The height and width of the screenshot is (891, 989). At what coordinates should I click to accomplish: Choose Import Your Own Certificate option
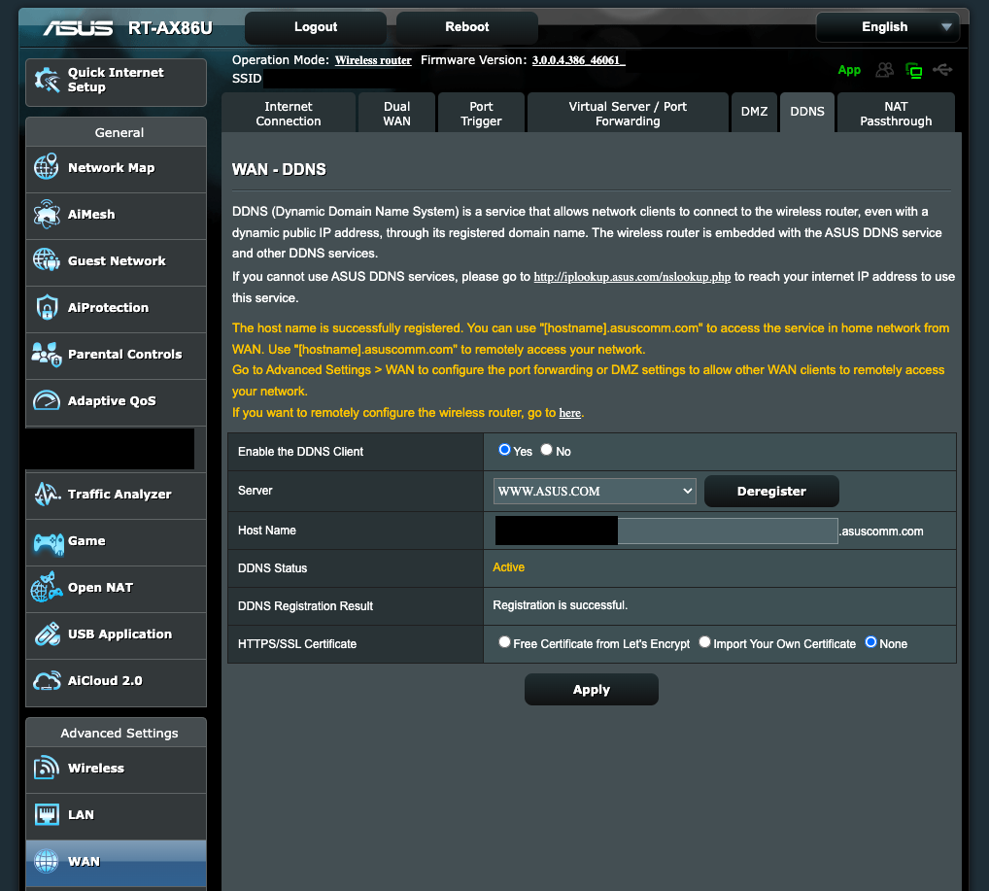(704, 642)
